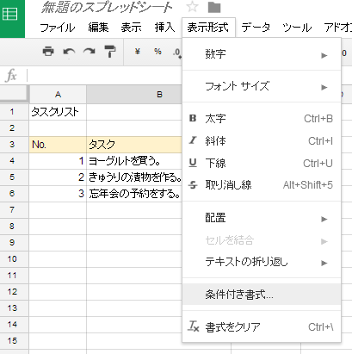352x354 pixels.
Task: Open the green Sheets home icon
Action: pyautogui.click(x=10, y=15)
